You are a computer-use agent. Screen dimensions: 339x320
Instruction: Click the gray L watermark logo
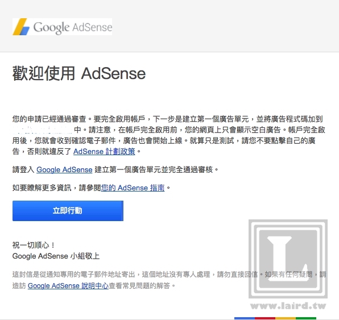pos(288,259)
